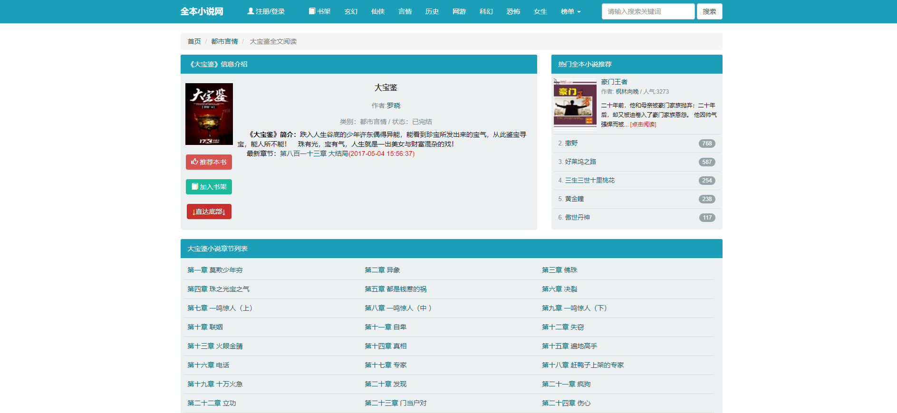Viewport: 897px width, 413px height.
Task: Open chapter 第十七章 专家
Action: pos(386,365)
